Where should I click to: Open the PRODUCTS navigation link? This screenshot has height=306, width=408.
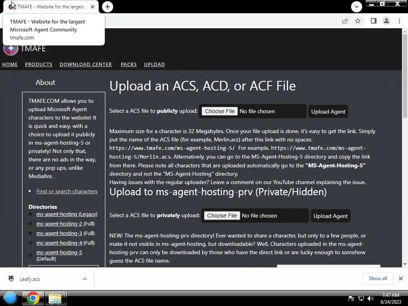pos(39,64)
